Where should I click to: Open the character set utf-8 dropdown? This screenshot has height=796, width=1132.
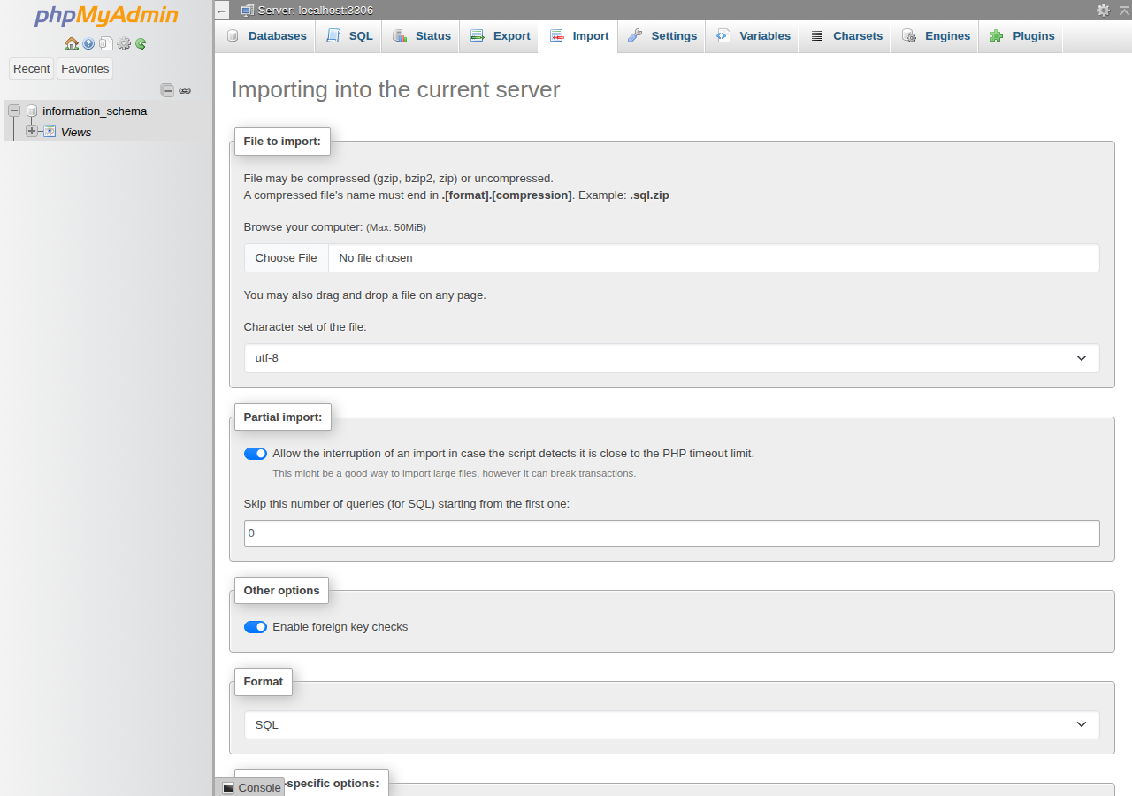tap(672, 358)
